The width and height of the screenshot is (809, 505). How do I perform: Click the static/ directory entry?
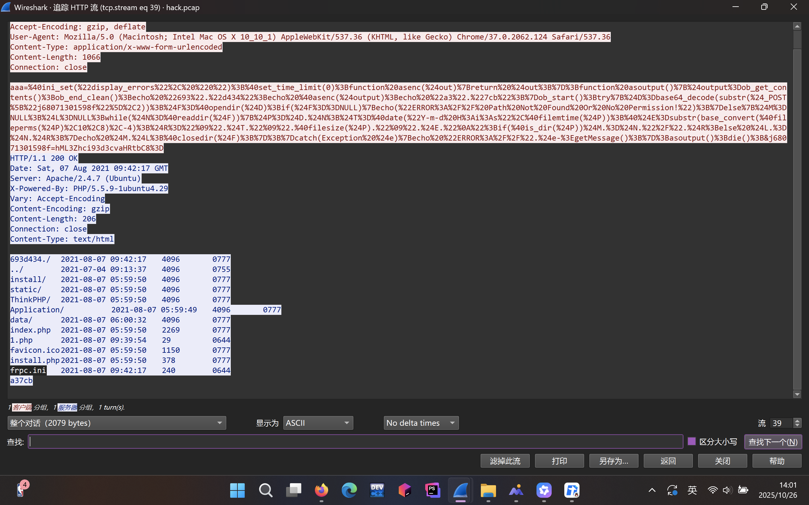pos(26,290)
